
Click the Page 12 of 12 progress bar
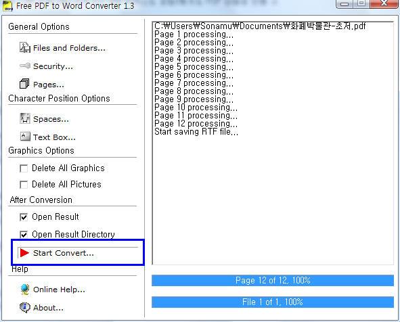(x=273, y=281)
